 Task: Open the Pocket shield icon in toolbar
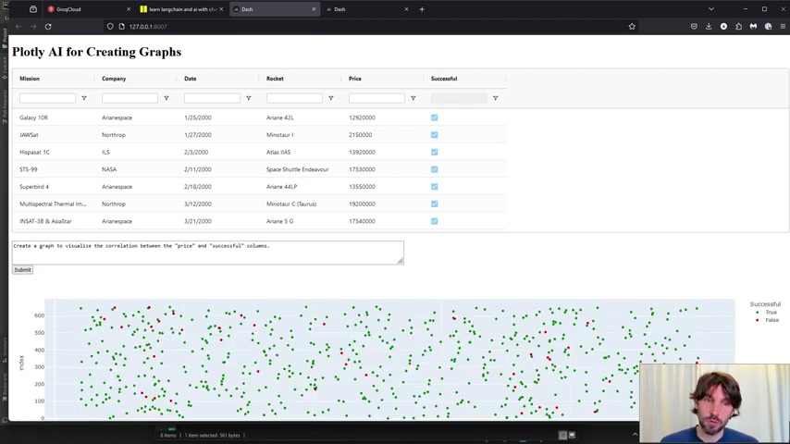[x=694, y=27]
